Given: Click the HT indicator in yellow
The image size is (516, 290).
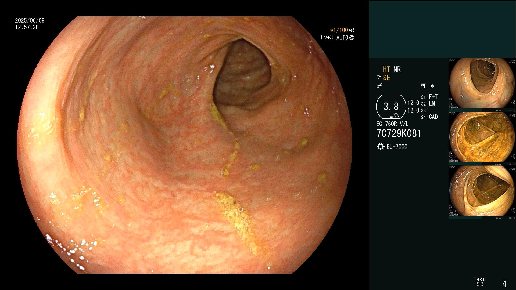Looking at the screenshot, I should [386, 69].
